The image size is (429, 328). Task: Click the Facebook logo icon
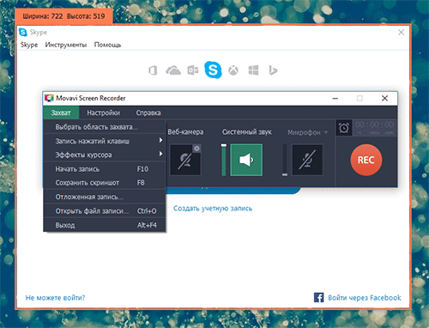click(x=318, y=298)
